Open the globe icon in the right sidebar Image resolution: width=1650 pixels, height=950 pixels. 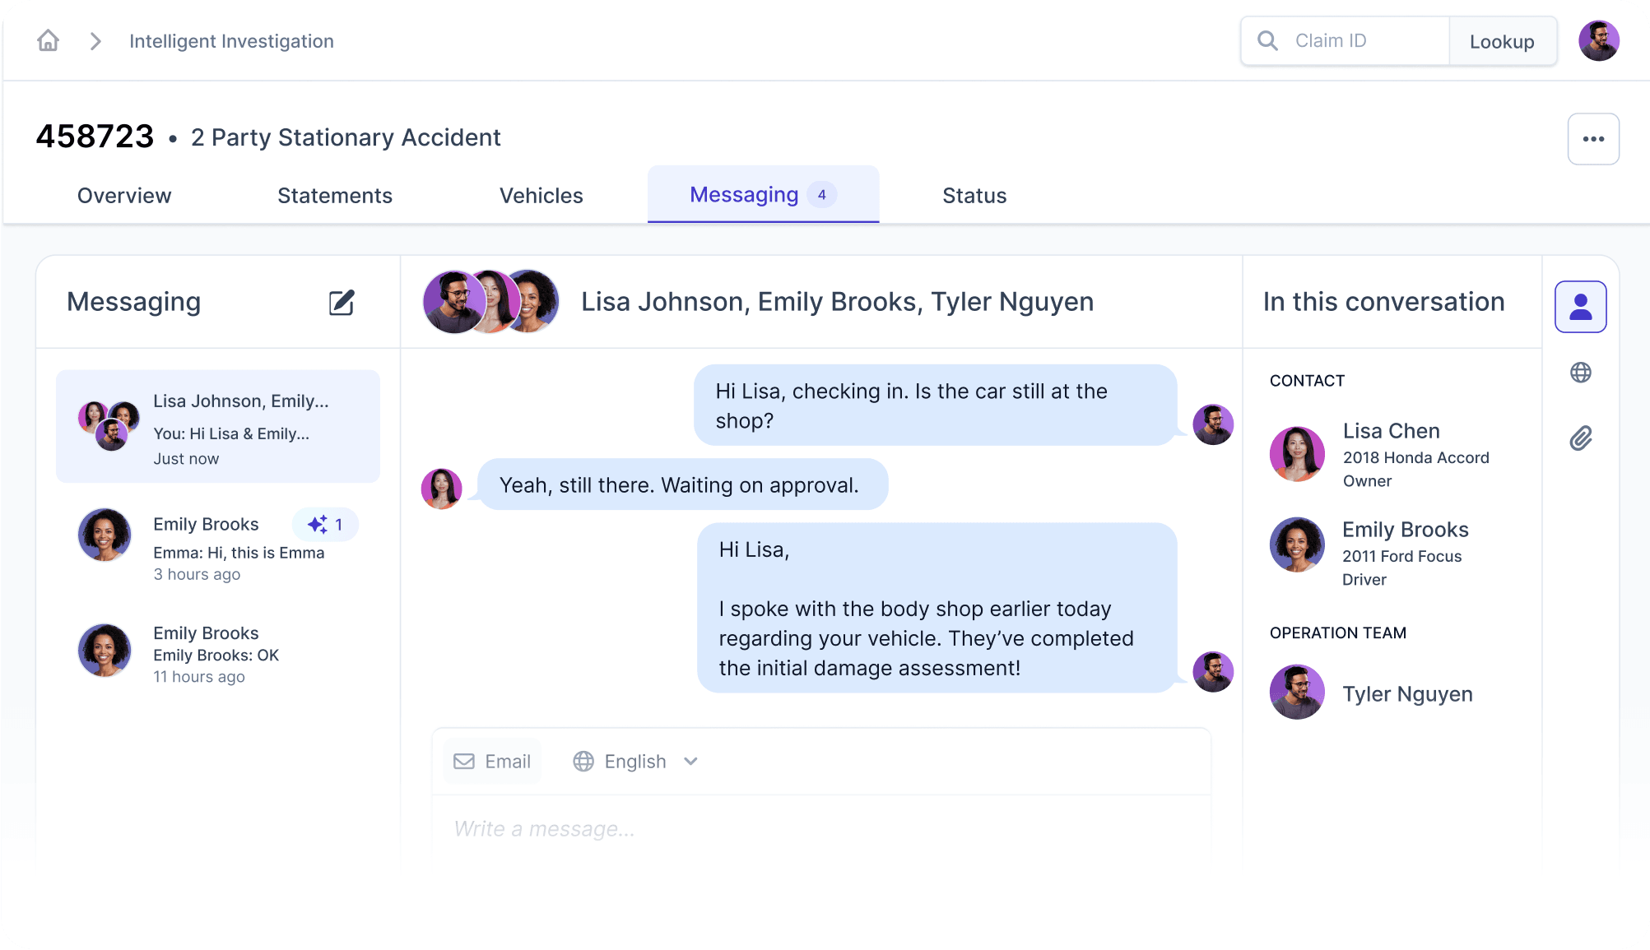click(1579, 372)
